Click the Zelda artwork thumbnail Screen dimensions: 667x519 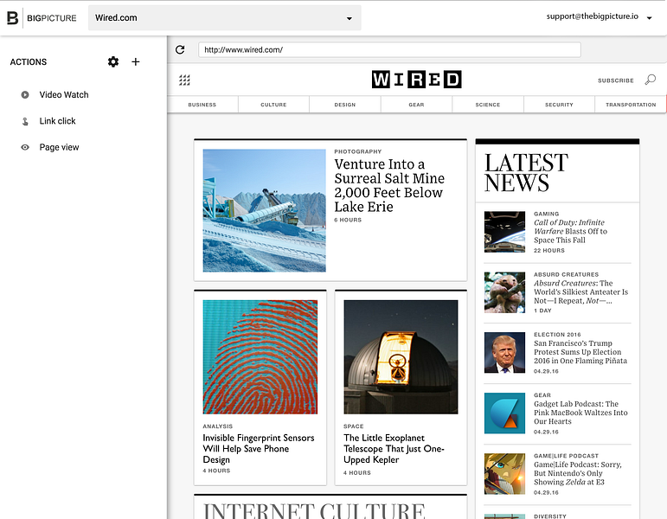point(504,474)
